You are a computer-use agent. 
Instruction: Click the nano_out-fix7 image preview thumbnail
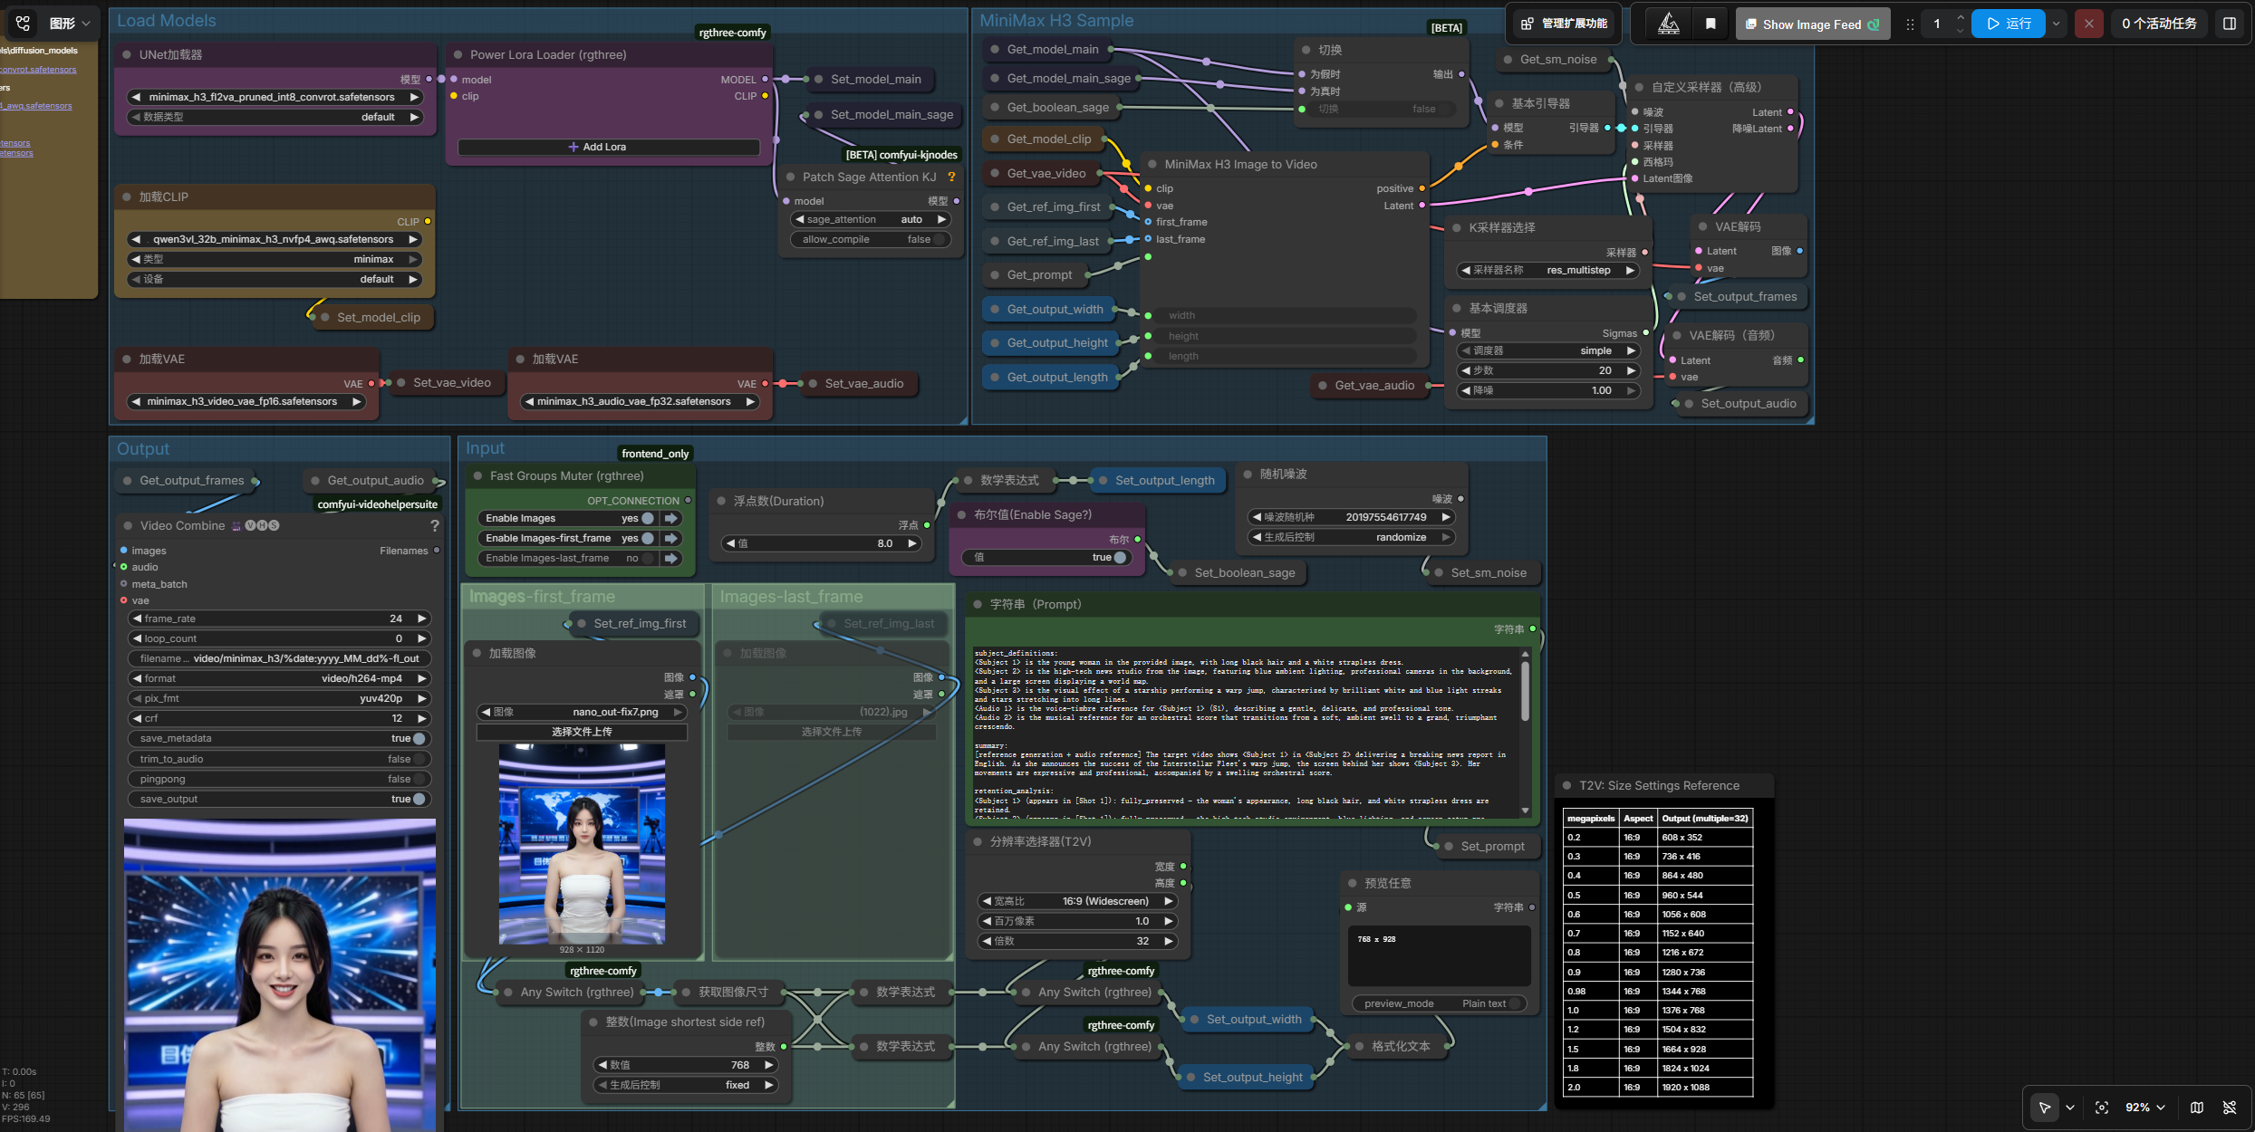[x=582, y=844]
